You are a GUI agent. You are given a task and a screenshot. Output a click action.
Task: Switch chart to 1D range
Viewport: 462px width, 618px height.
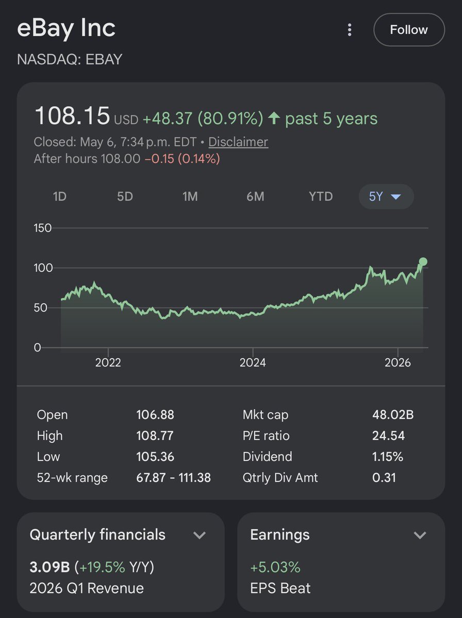(59, 196)
